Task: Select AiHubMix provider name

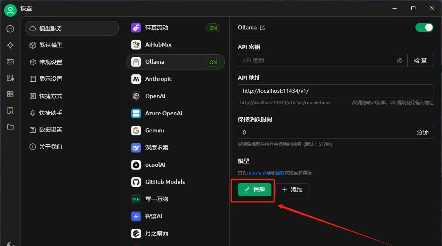Action: pyautogui.click(x=158, y=45)
